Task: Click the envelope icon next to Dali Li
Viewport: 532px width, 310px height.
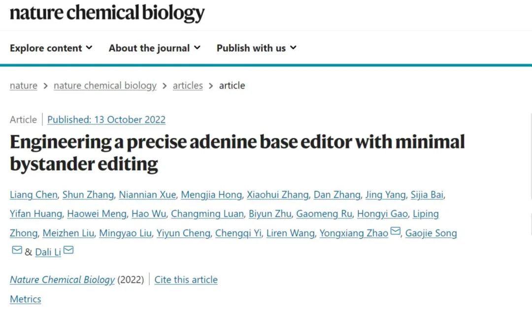Action: point(68,250)
